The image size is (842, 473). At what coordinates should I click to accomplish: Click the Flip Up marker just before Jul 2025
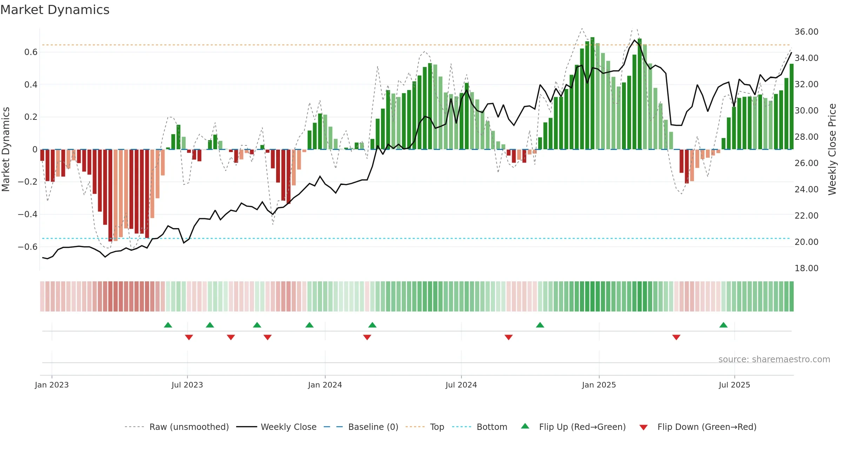coord(723,325)
